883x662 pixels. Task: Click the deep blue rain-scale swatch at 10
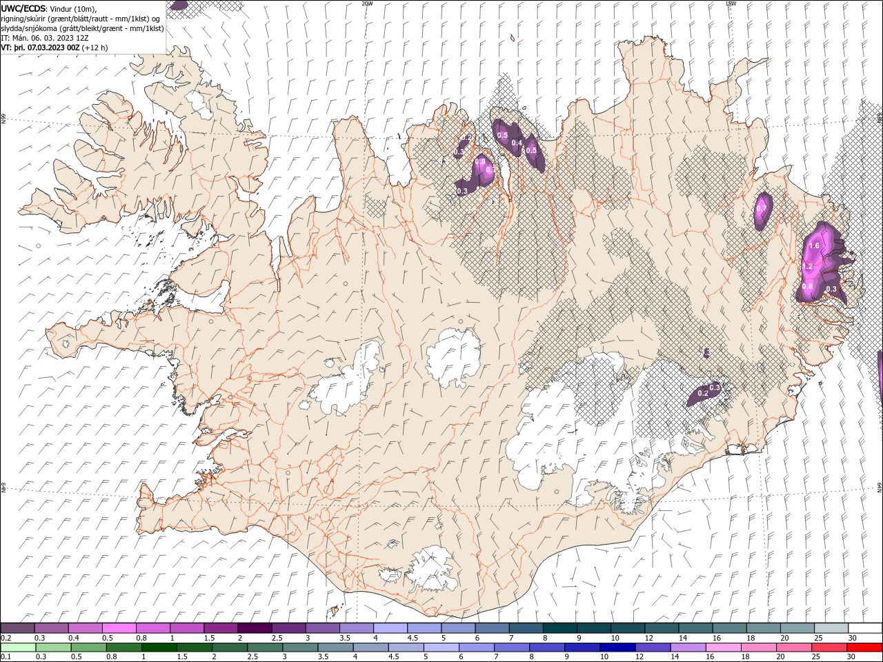(x=617, y=647)
